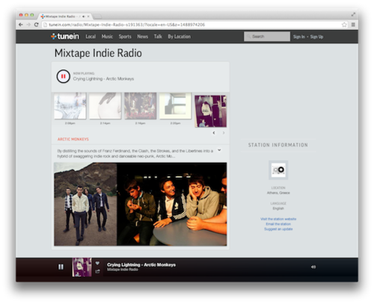Image resolution: width=374 pixels, height=304 pixels.
Task: Close the Mixtape Indie Radio tab
Action: click(x=88, y=16)
